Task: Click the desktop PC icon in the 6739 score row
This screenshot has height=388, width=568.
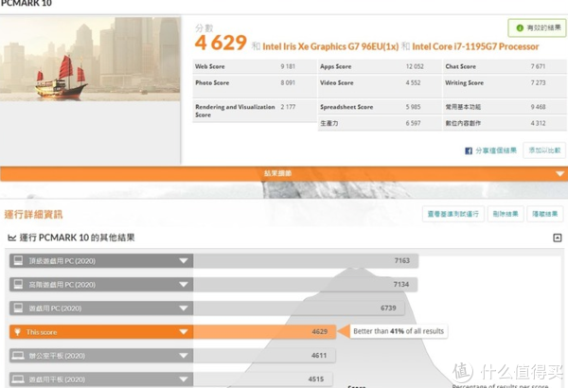Action: (18, 308)
